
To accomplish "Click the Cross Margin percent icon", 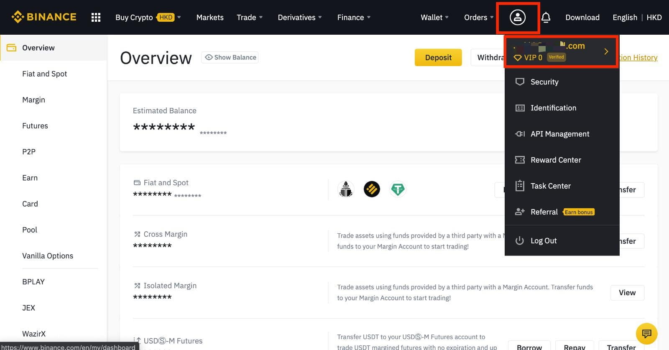I will 137,234.
